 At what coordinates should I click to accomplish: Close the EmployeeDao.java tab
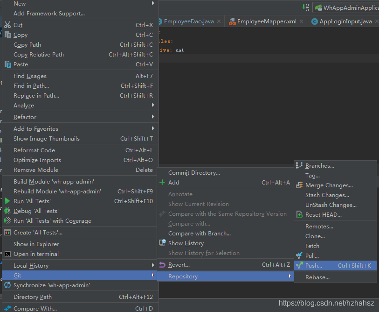[x=219, y=21]
